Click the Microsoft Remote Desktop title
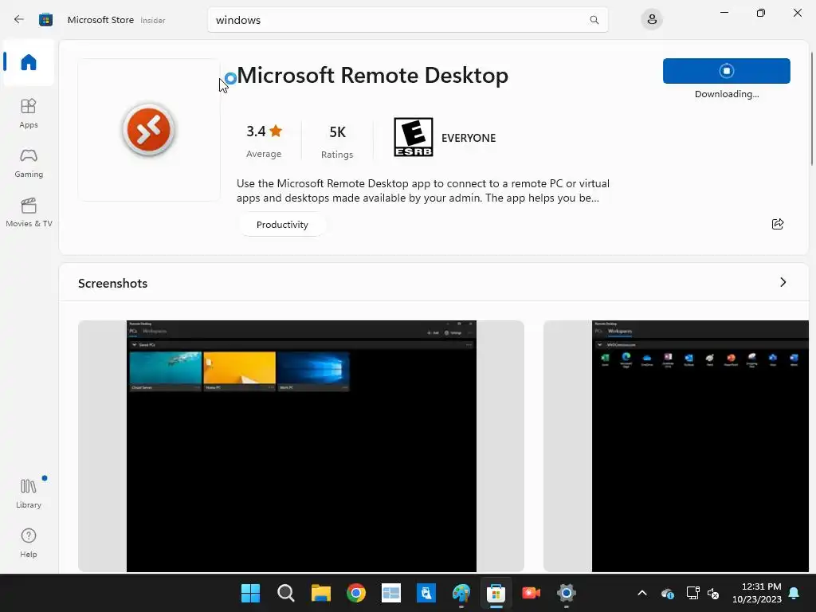Image resolution: width=816 pixels, height=612 pixels. [373, 76]
